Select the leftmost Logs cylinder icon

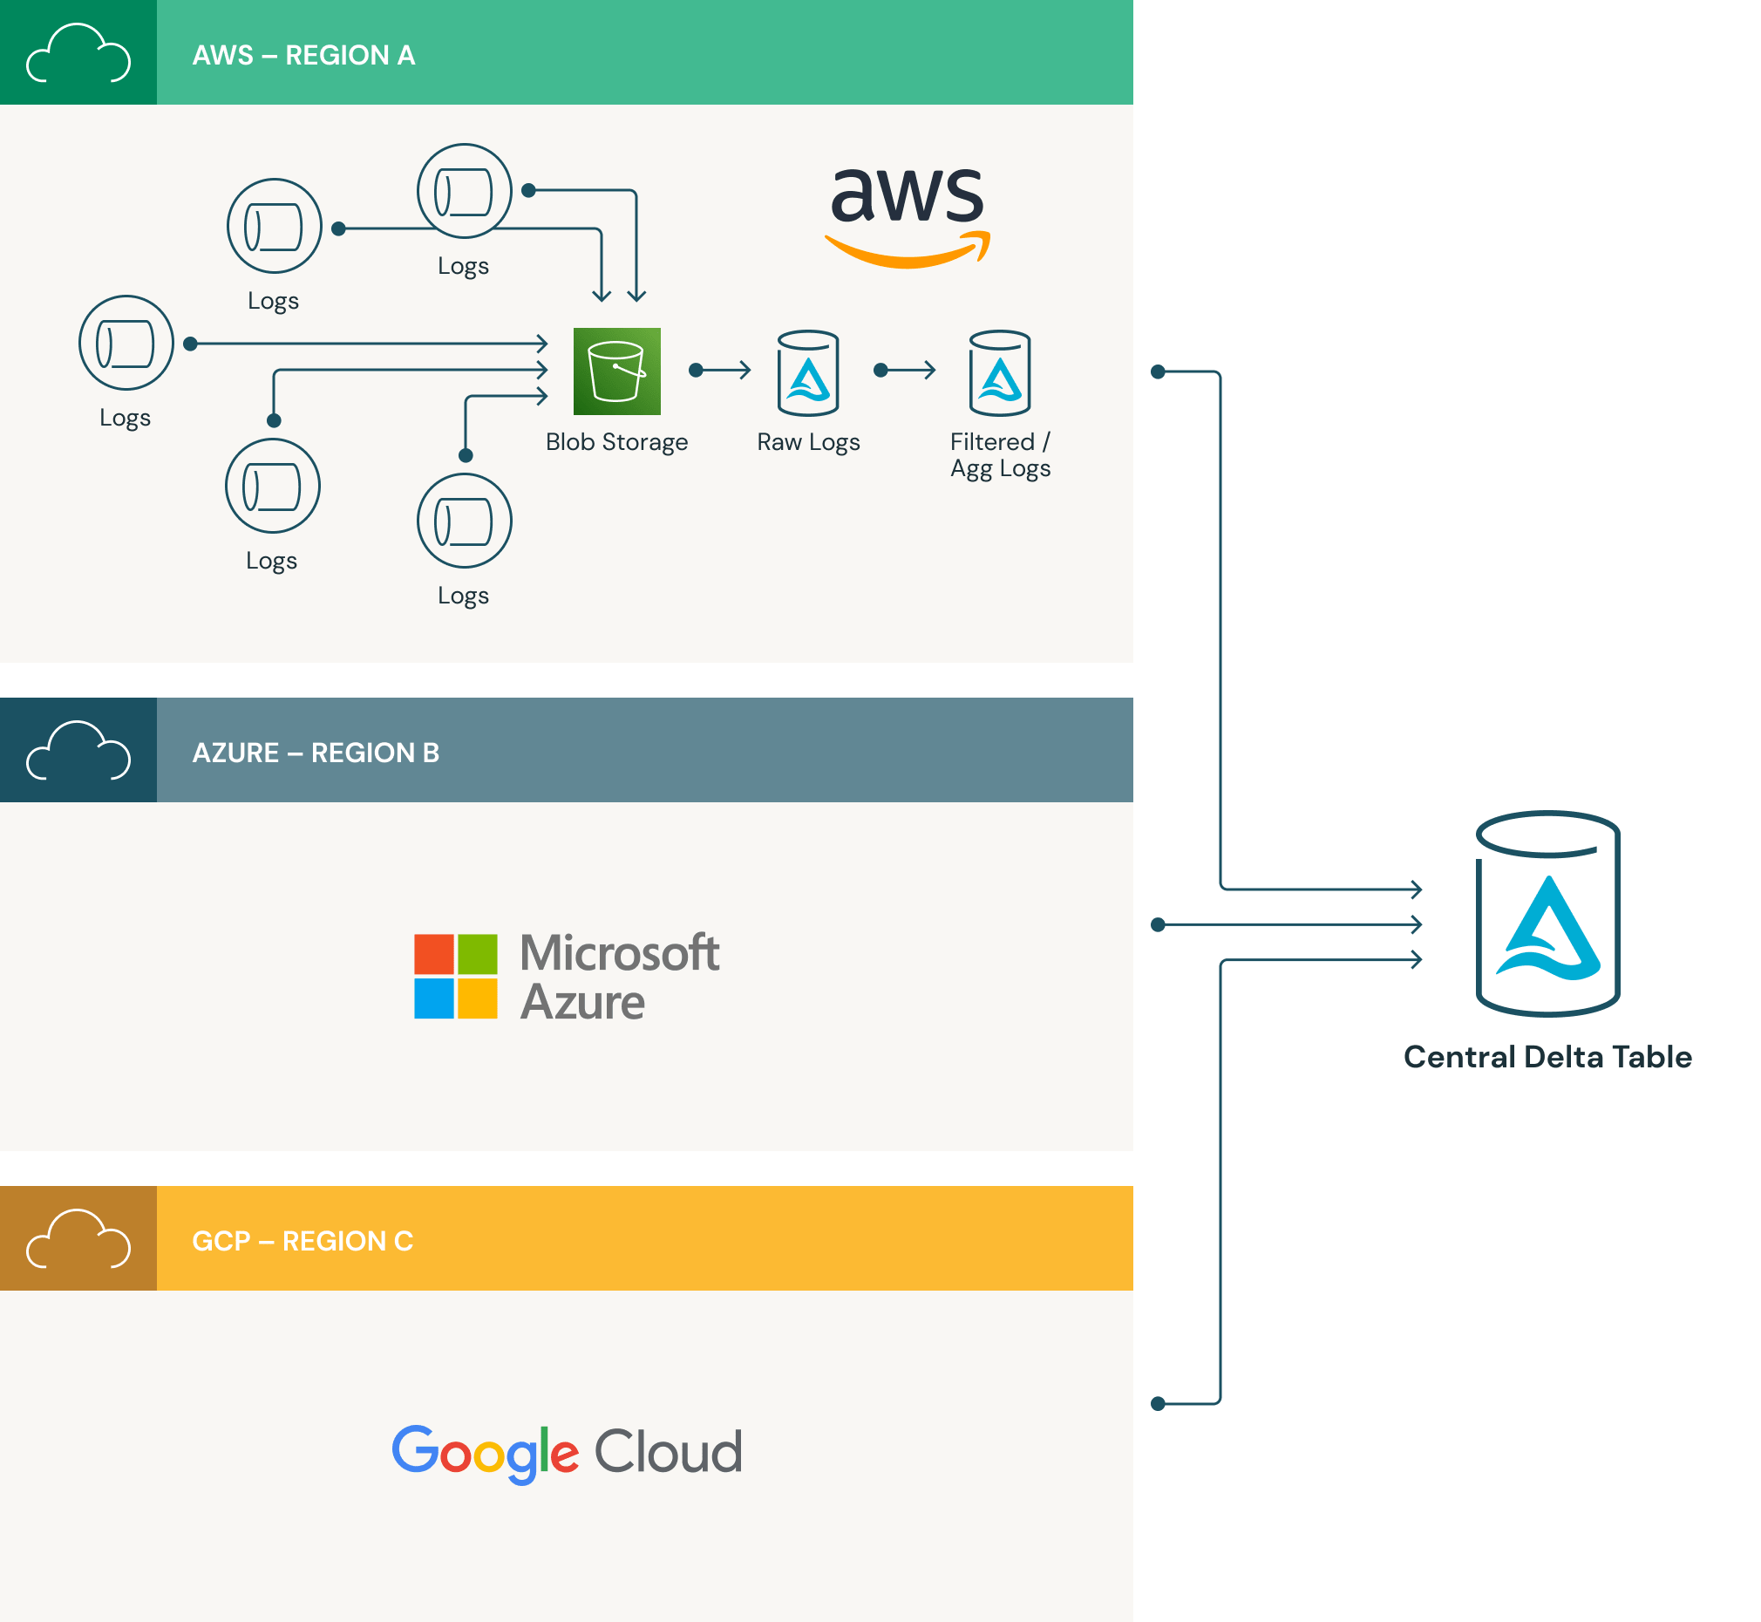pos(126,343)
